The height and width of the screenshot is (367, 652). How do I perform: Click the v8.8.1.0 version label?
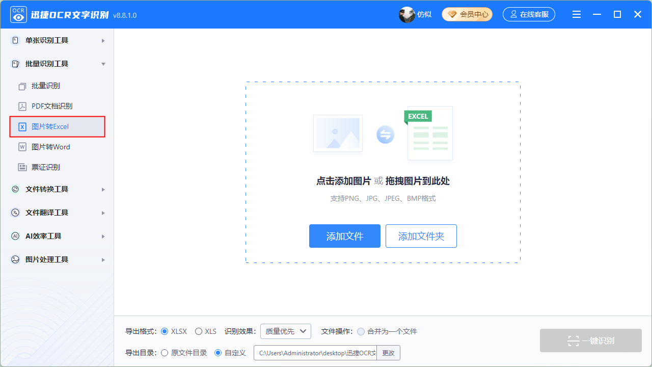[125, 15]
